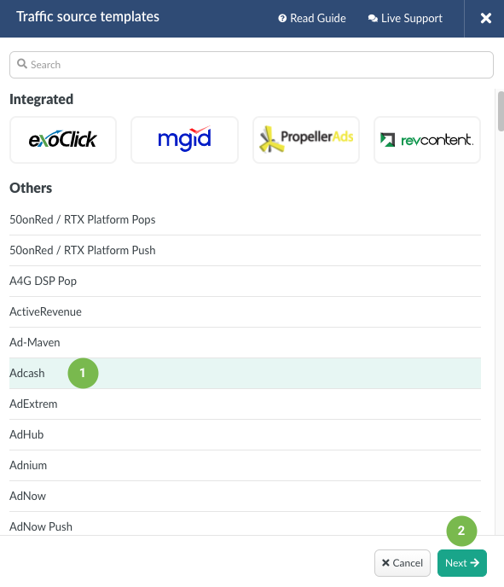Open Live Support chat icon
This screenshot has height=587, width=504.
coord(373,19)
